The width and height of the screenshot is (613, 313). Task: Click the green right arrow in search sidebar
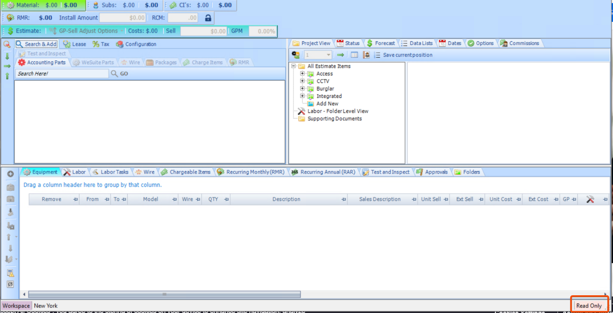coord(7,66)
